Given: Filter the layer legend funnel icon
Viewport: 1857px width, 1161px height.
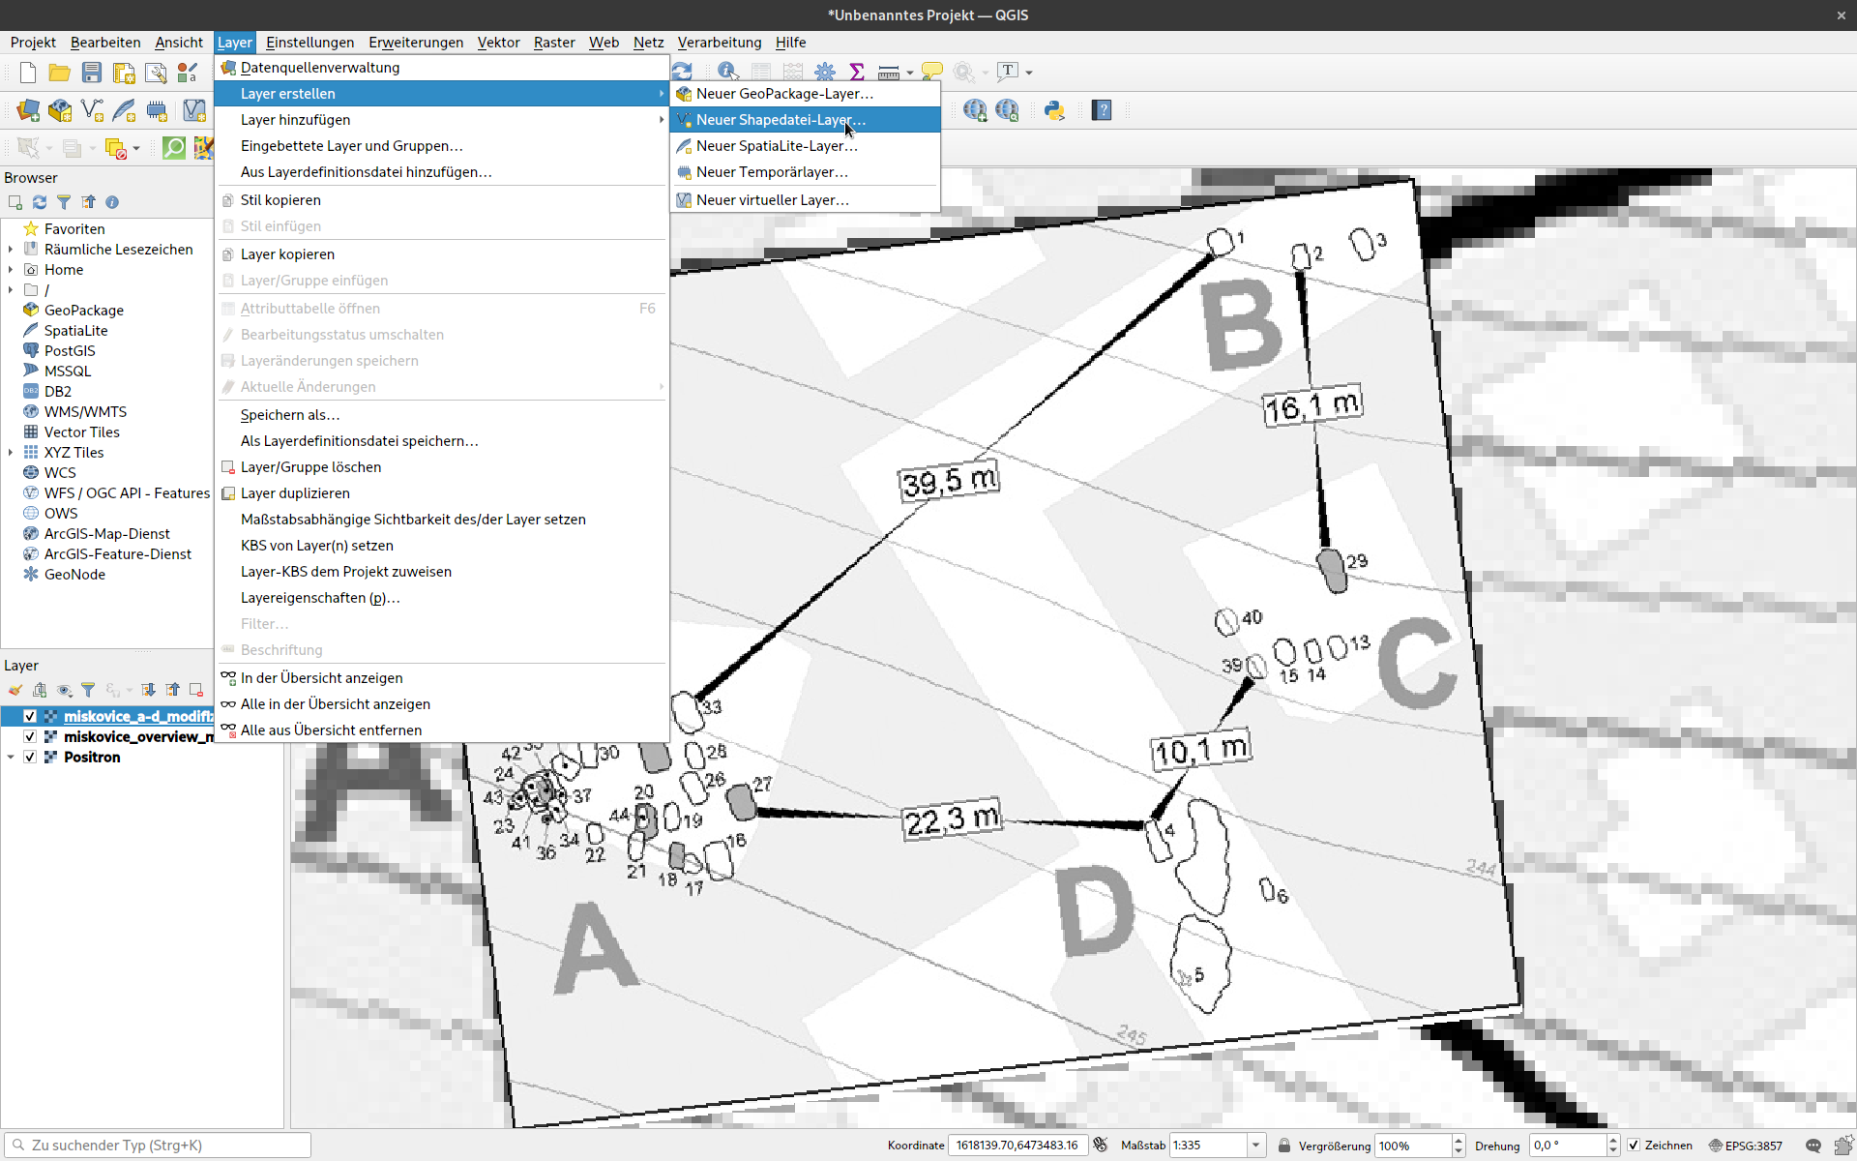Looking at the screenshot, I should [88, 690].
